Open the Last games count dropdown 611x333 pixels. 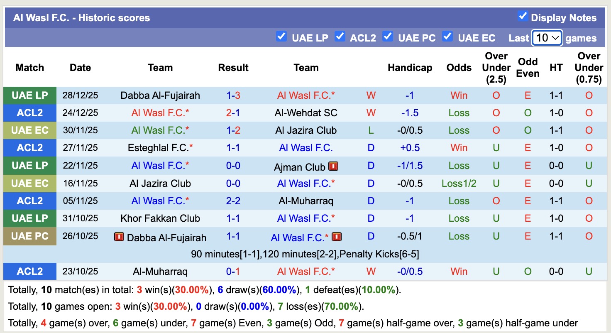547,37
